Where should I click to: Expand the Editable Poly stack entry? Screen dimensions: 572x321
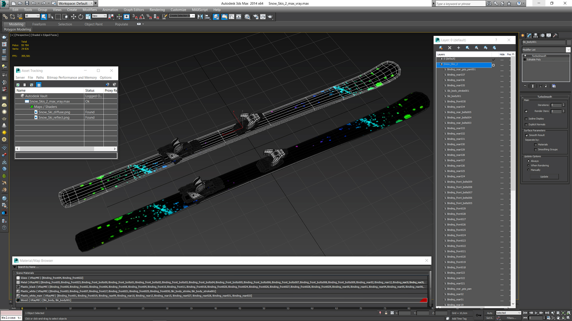(x=525, y=59)
